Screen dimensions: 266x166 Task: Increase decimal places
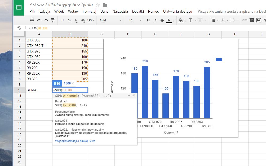pos(83,21)
